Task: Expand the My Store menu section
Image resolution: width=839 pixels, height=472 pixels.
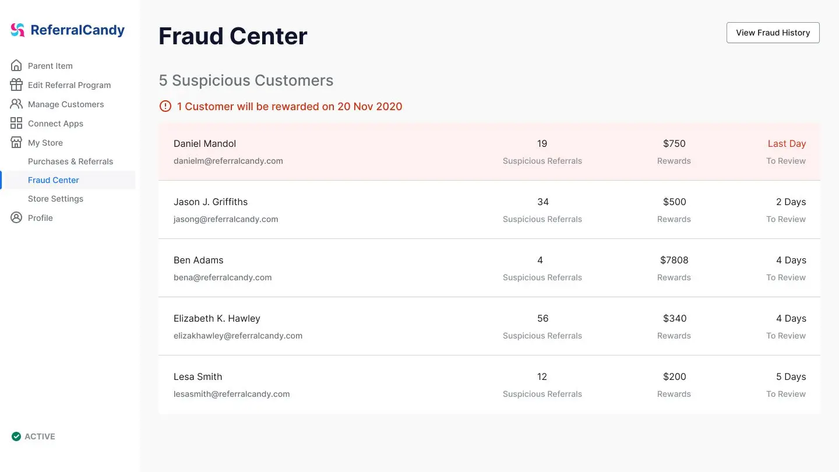Action: point(45,142)
